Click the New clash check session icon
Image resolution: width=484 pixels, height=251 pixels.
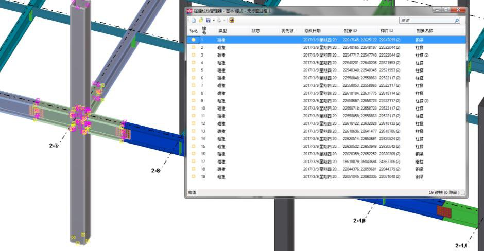tap(194, 21)
